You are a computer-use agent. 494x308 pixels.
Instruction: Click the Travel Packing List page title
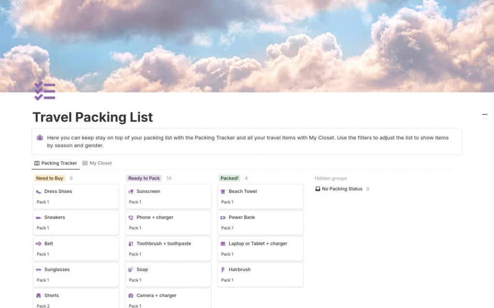tap(93, 117)
